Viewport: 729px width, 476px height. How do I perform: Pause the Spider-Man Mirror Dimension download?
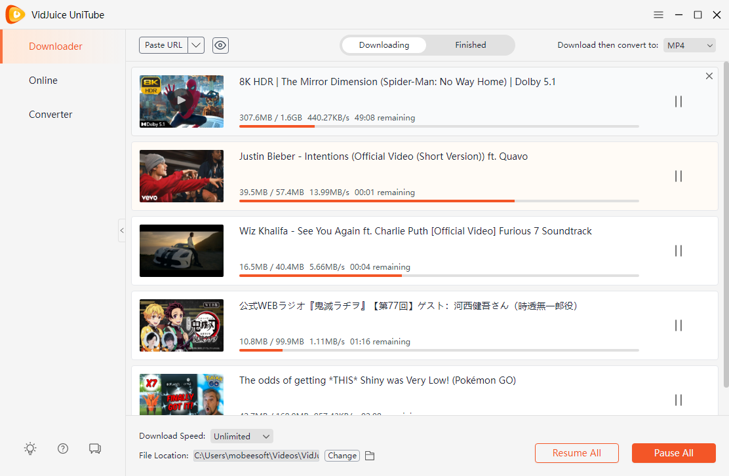tap(679, 101)
